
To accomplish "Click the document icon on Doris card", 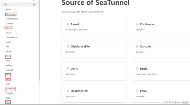I will coord(68,69).
